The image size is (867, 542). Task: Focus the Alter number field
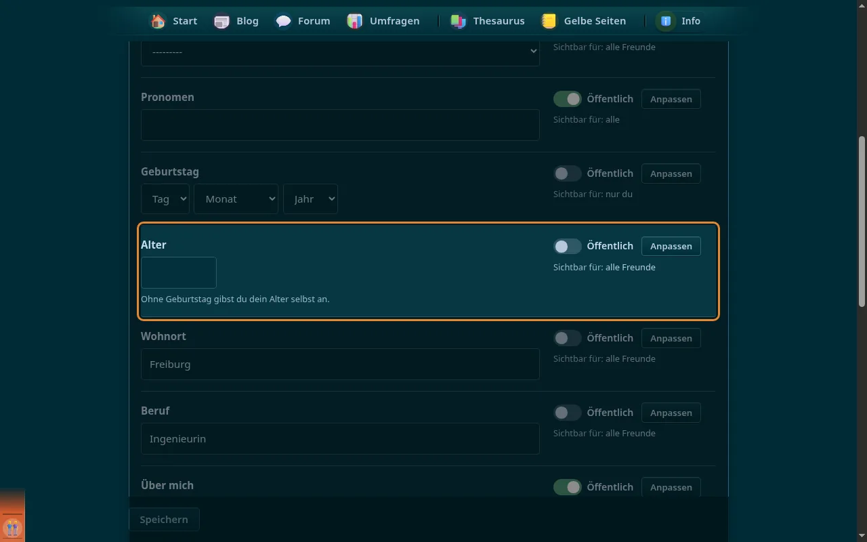point(179,272)
